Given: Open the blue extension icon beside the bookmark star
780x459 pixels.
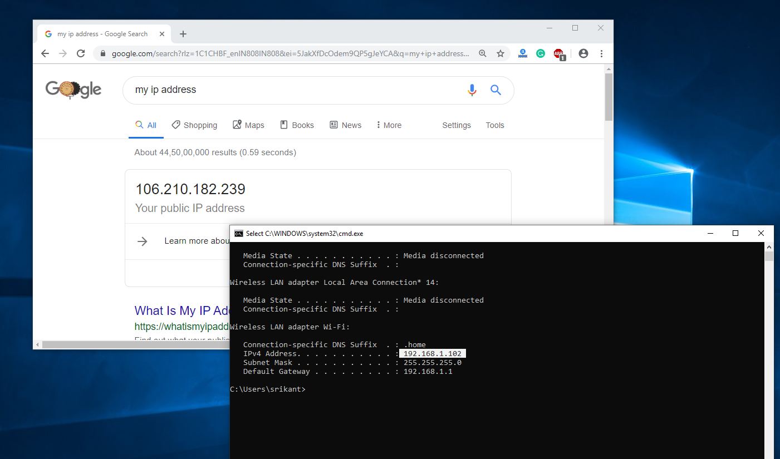Looking at the screenshot, I should click(522, 53).
